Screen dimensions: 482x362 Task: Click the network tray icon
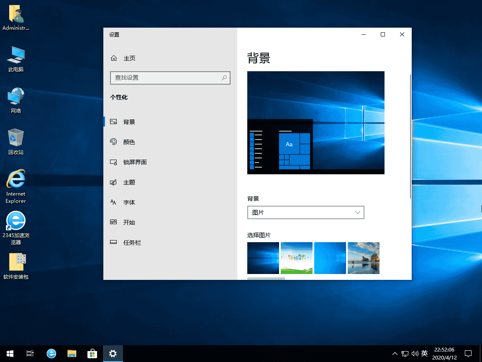405,354
